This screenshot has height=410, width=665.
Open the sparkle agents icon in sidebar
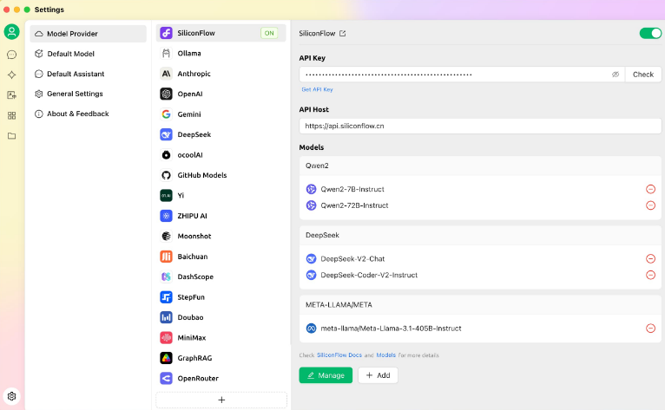11,75
